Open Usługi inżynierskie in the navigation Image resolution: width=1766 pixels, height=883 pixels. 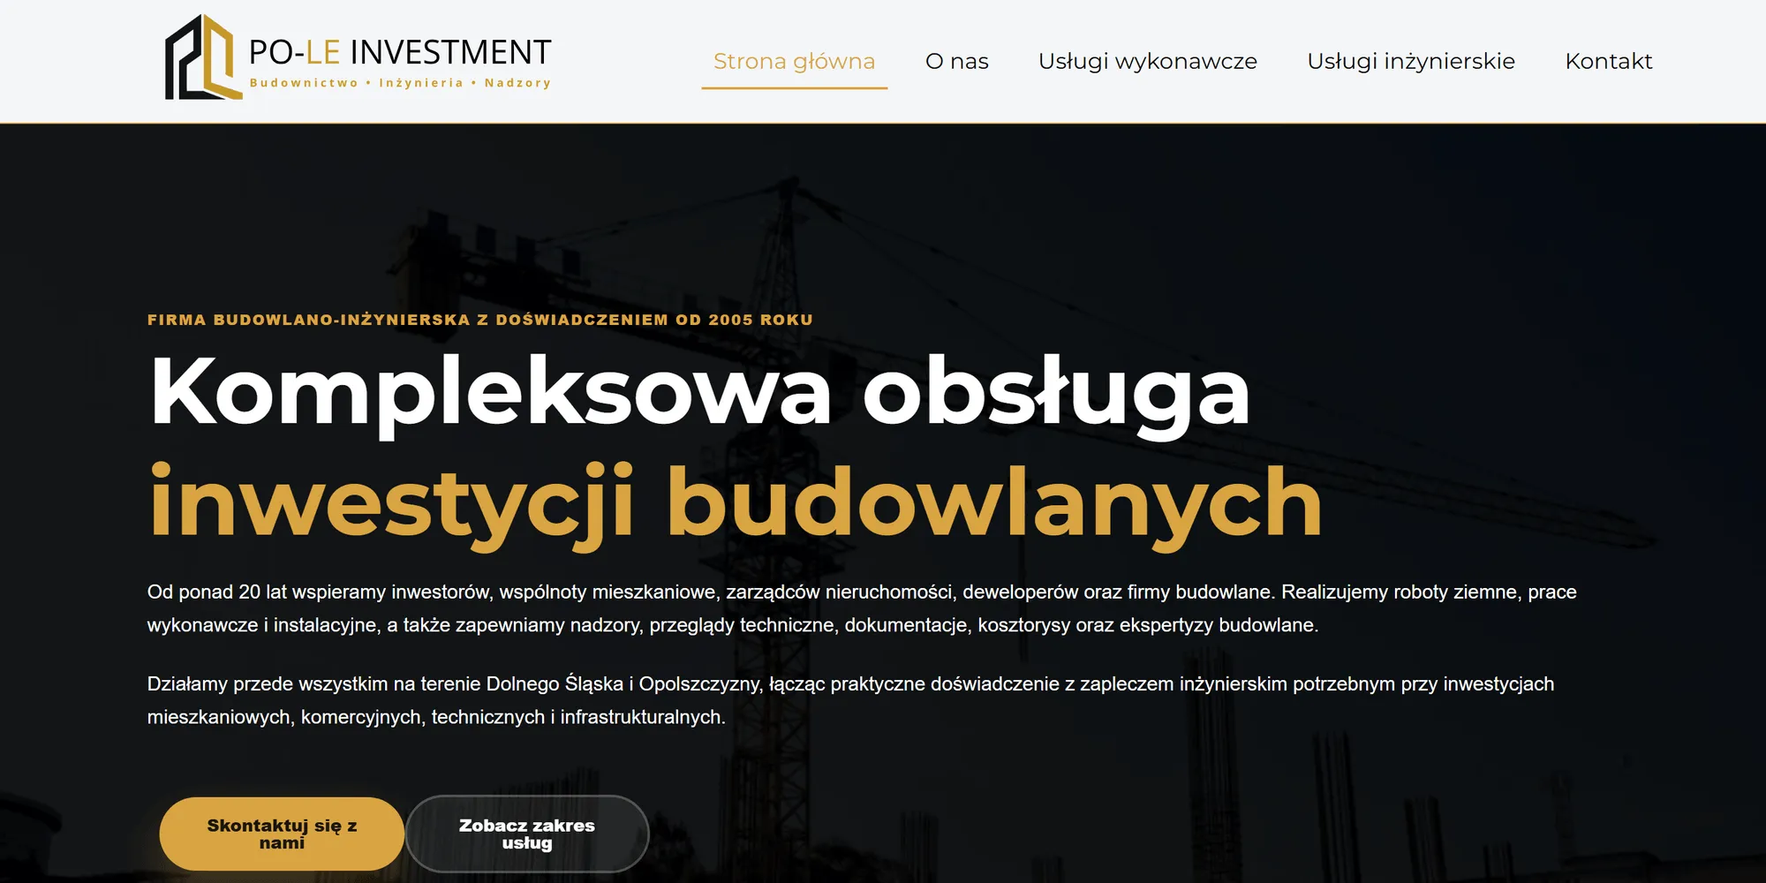click(1410, 61)
